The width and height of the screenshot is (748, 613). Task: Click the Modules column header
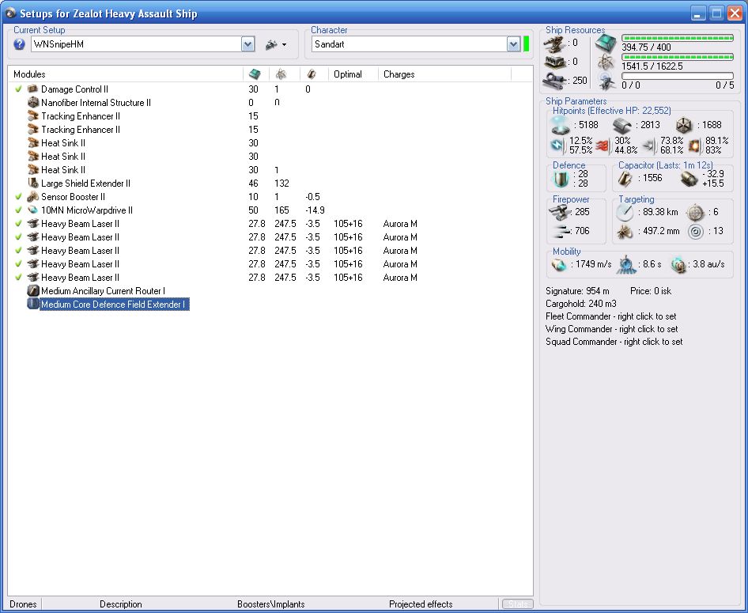[29, 74]
